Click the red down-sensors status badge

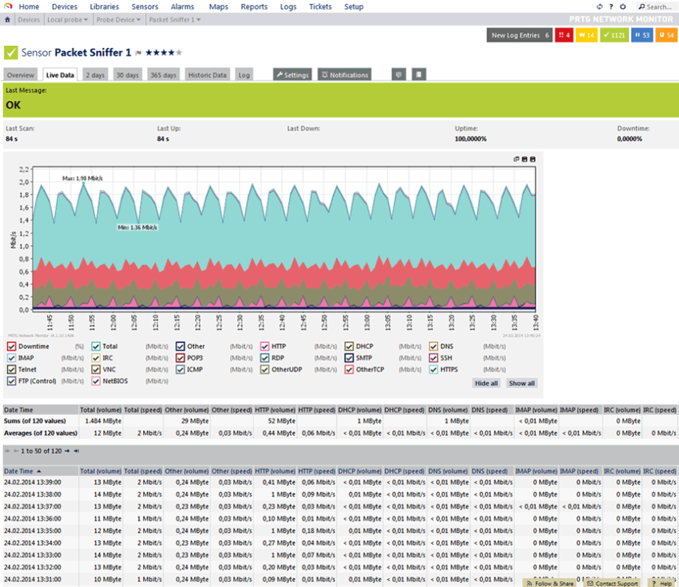(564, 35)
